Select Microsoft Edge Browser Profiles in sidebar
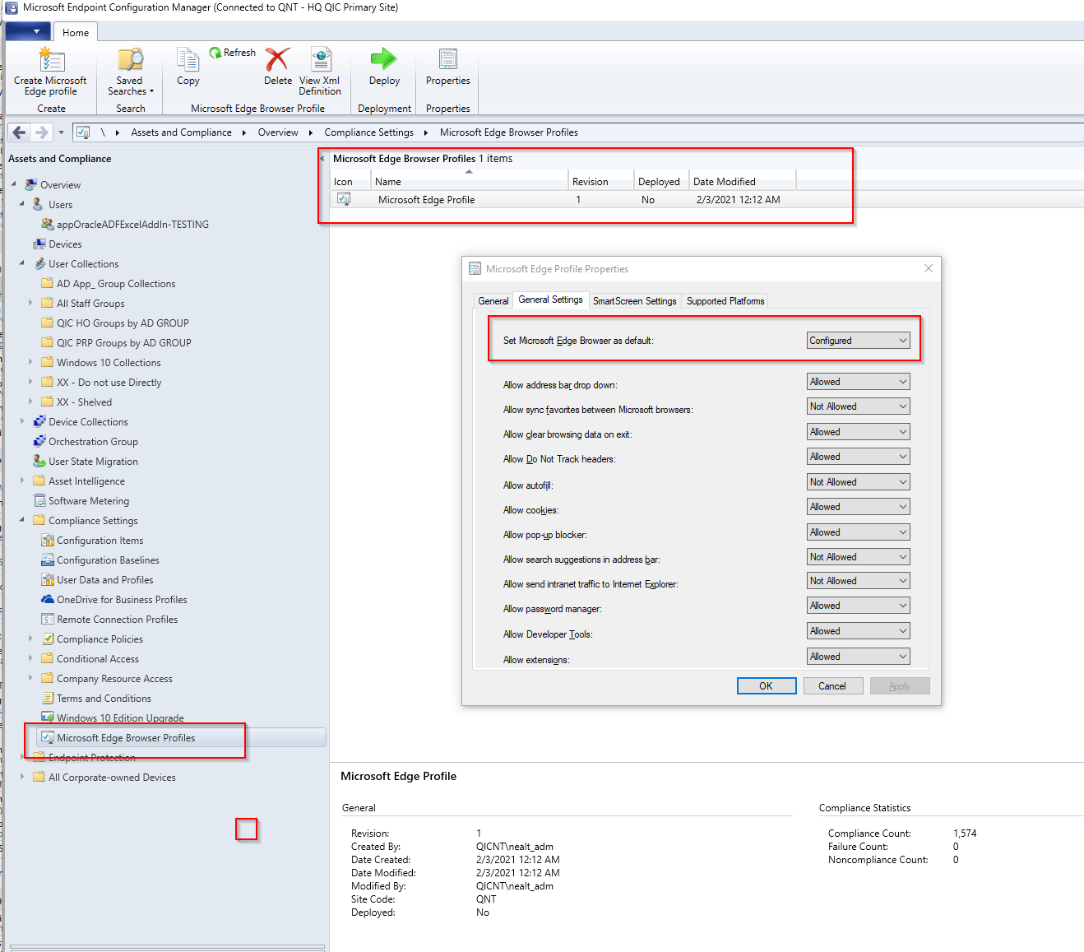Viewport: 1084px width, 952px height. (126, 737)
